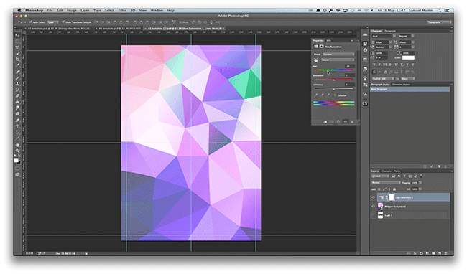Viewport: 467px width, 274px height.
Task: Open the Preset dropdown in Properties
Action: 338,55
